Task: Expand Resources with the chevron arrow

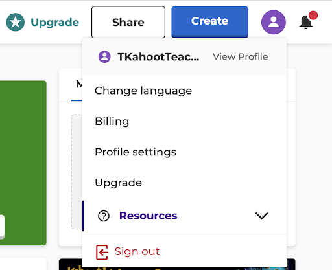Action: pos(261,216)
